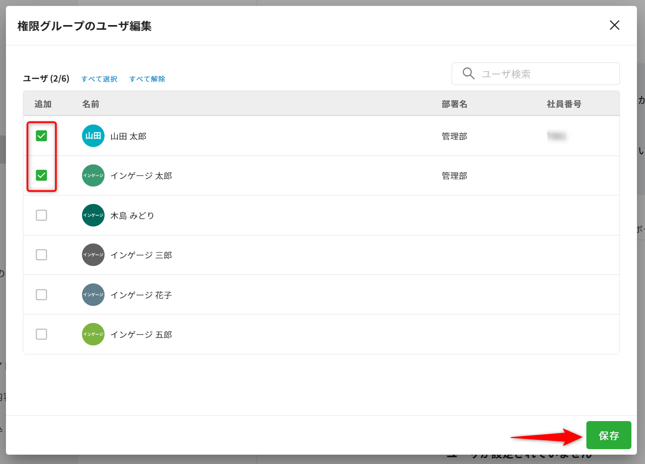Click the すべて選択 link

(99, 79)
